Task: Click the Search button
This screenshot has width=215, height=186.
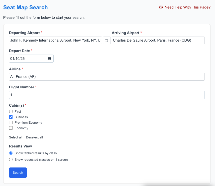Action: 18,172
